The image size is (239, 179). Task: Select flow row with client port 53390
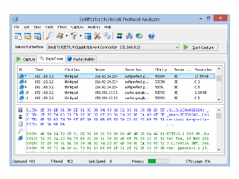click(x=116, y=82)
